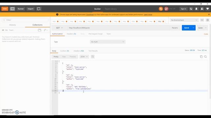The width and height of the screenshot is (211, 118).
Task: Select the Team collections filter
Action: coord(11,30)
